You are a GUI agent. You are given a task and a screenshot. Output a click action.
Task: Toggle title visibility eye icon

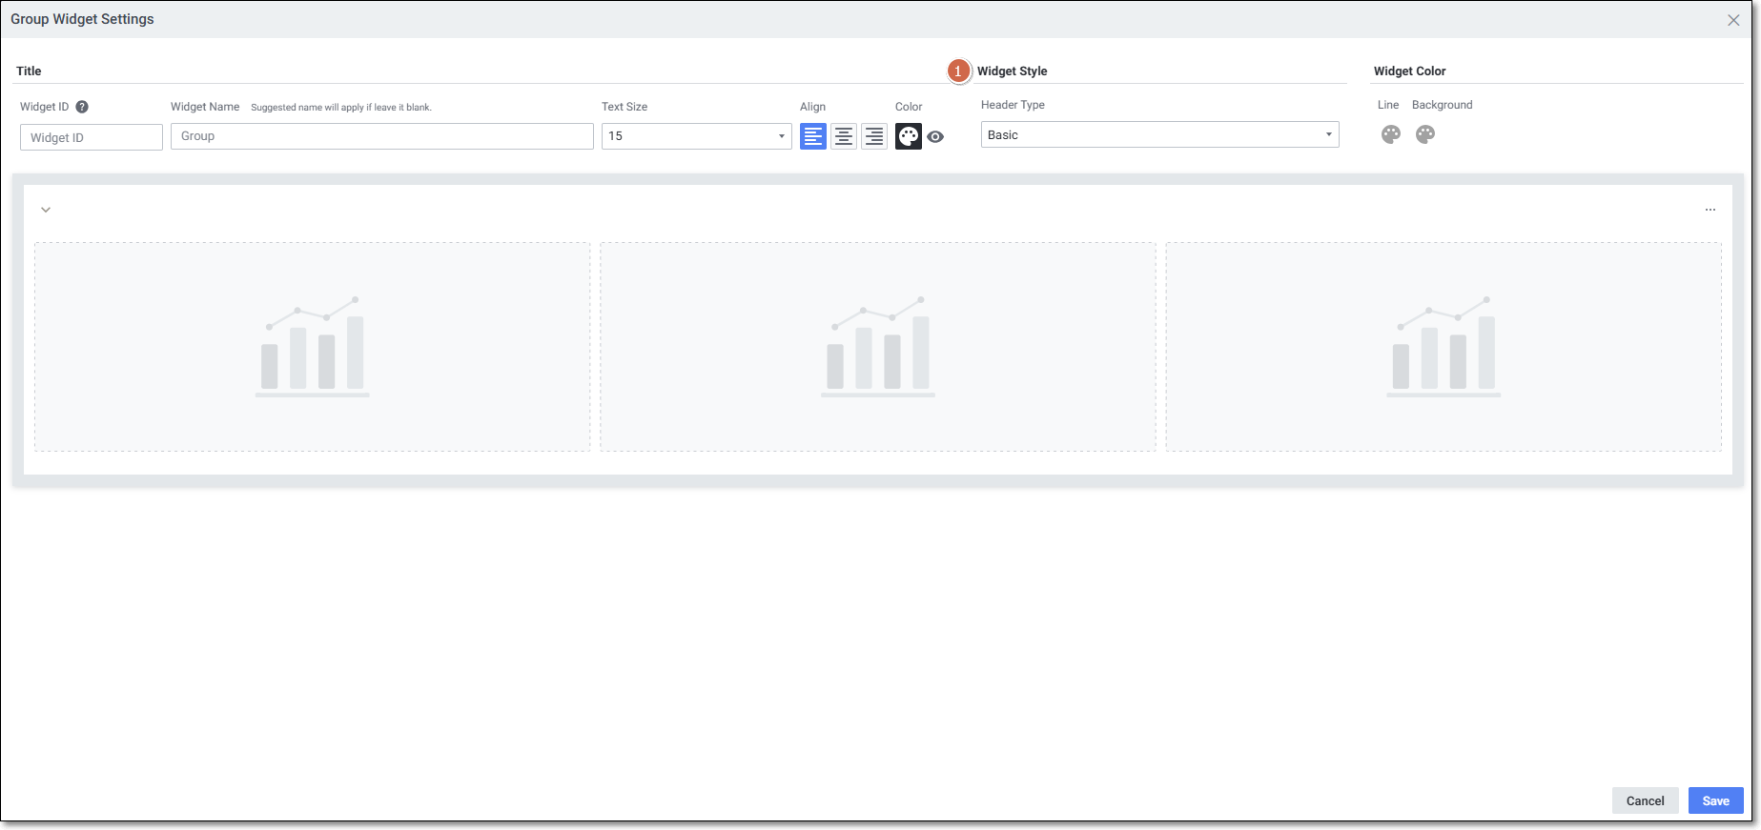coord(935,137)
